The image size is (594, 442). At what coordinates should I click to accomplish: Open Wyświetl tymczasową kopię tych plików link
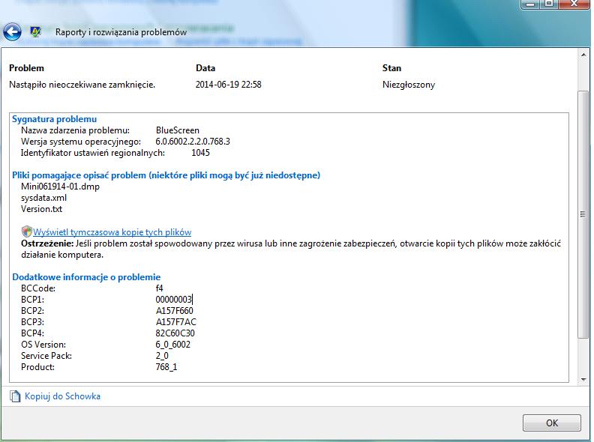click(x=112, y=232)
